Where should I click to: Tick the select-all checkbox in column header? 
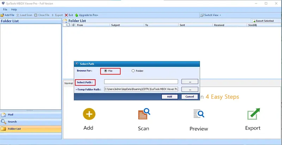[65, 25]
